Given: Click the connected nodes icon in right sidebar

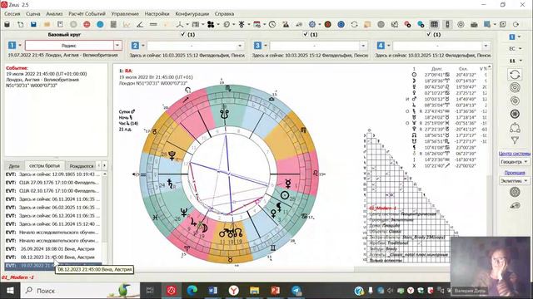Looking at the screenshot, I should pyautogui.click(x=515, y=127).
